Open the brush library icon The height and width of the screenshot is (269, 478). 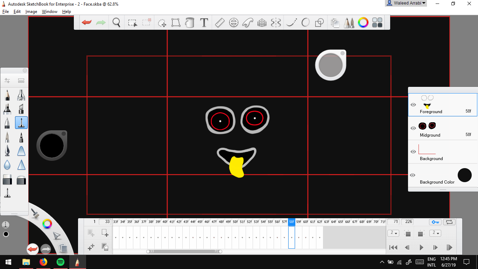(349, 22)
